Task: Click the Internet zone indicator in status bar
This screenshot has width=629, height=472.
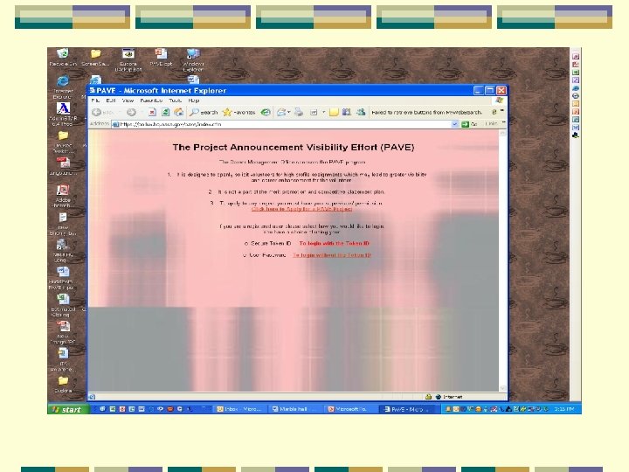Action: (449, 397)
